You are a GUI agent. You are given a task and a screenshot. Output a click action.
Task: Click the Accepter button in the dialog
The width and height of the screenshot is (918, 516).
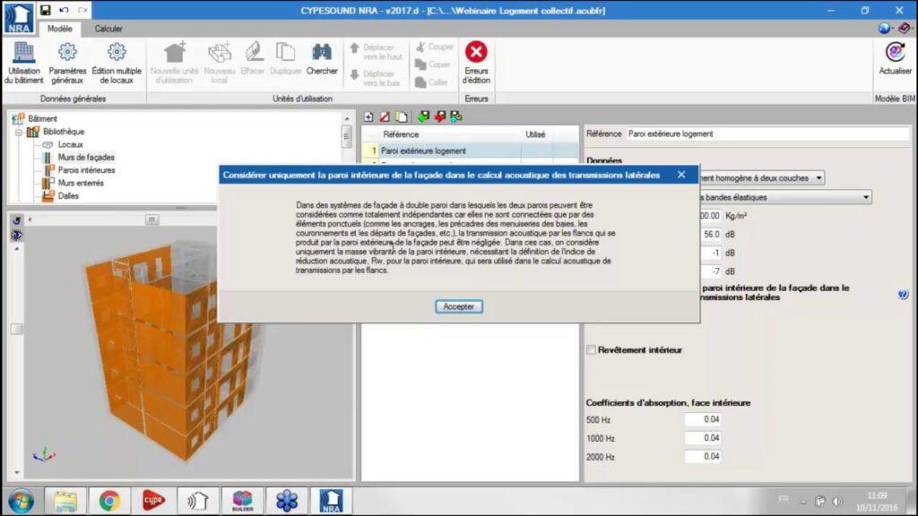tap(459, 306)
